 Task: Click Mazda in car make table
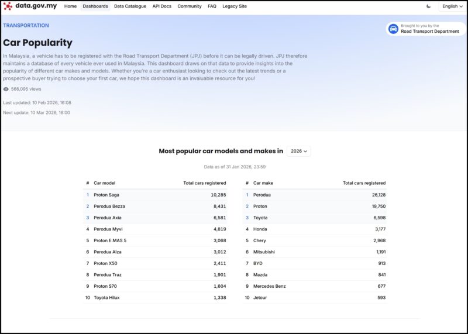pyautogui.click(x=260, y=274)
